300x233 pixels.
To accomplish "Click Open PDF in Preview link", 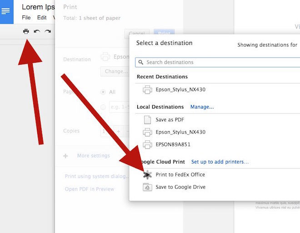I will pyautogui.click(x=90, y=189).
